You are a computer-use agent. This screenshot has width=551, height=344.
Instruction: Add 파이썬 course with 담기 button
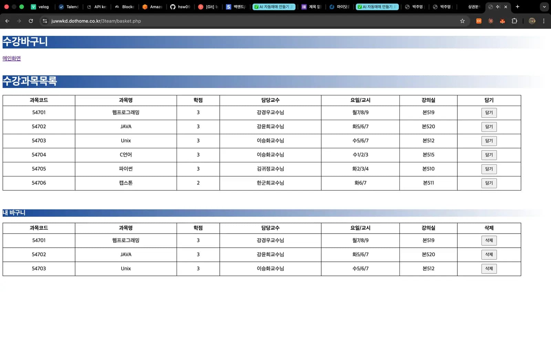tap(489, 169)
